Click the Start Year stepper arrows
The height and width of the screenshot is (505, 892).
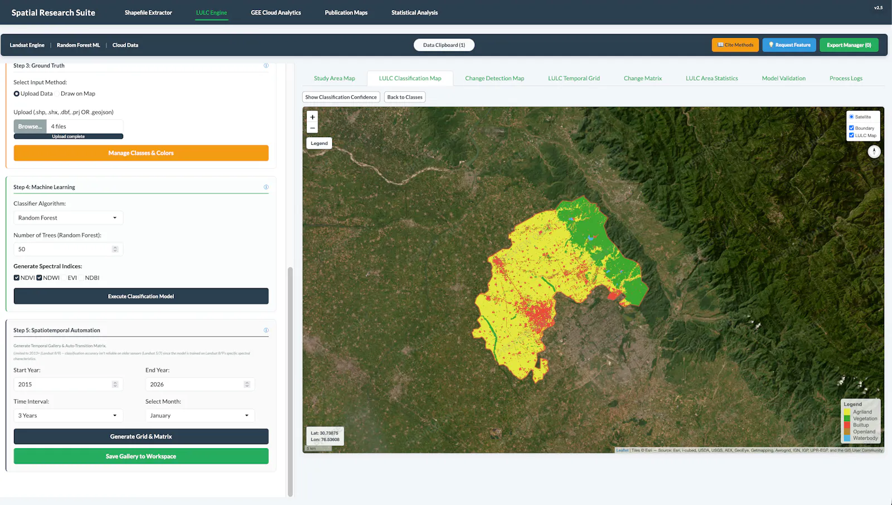115,385
